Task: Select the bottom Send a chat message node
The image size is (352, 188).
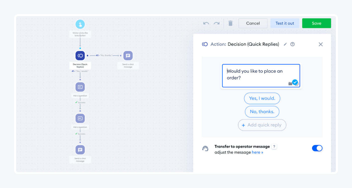Action: point(80,150)
